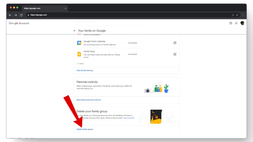The image size is (253, 142).
Task: Open the View family sharing link
Action: click(x=85, y=70)
